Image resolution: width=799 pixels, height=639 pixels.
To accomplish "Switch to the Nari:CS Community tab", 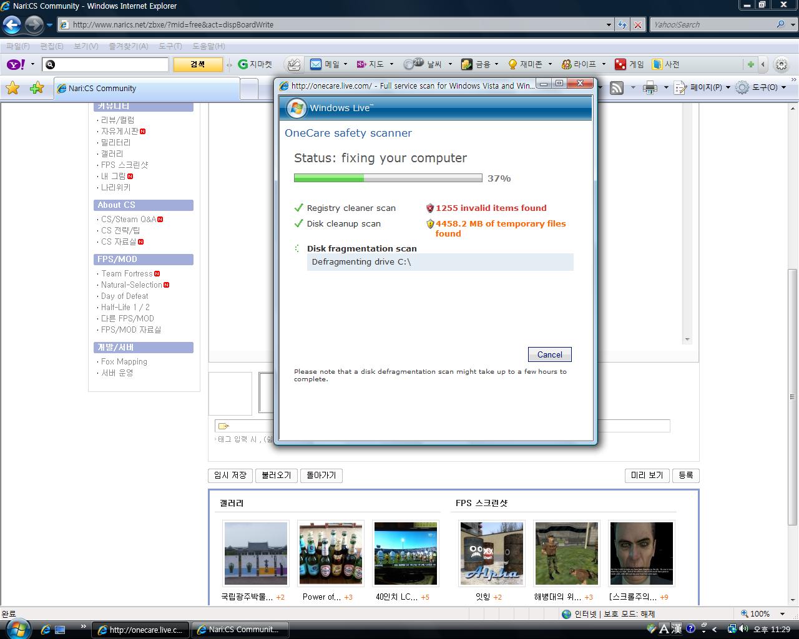I will (146, 89).
